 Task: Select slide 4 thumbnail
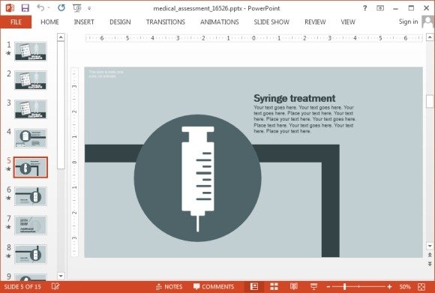[31, 138]
